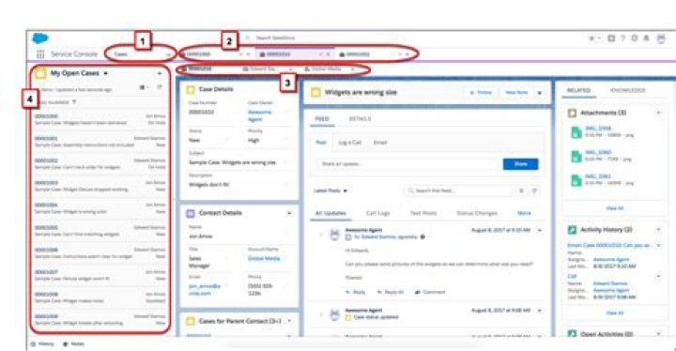Viewport: 676px width, 351px height.
Task: Click the New Note button
Action: tap(516, 93)
